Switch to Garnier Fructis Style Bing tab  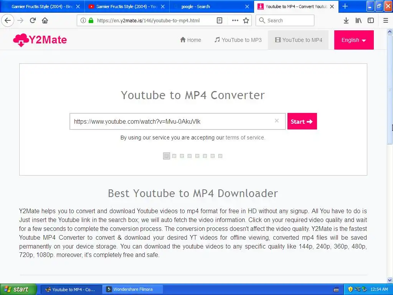click(x=42, y=7)
